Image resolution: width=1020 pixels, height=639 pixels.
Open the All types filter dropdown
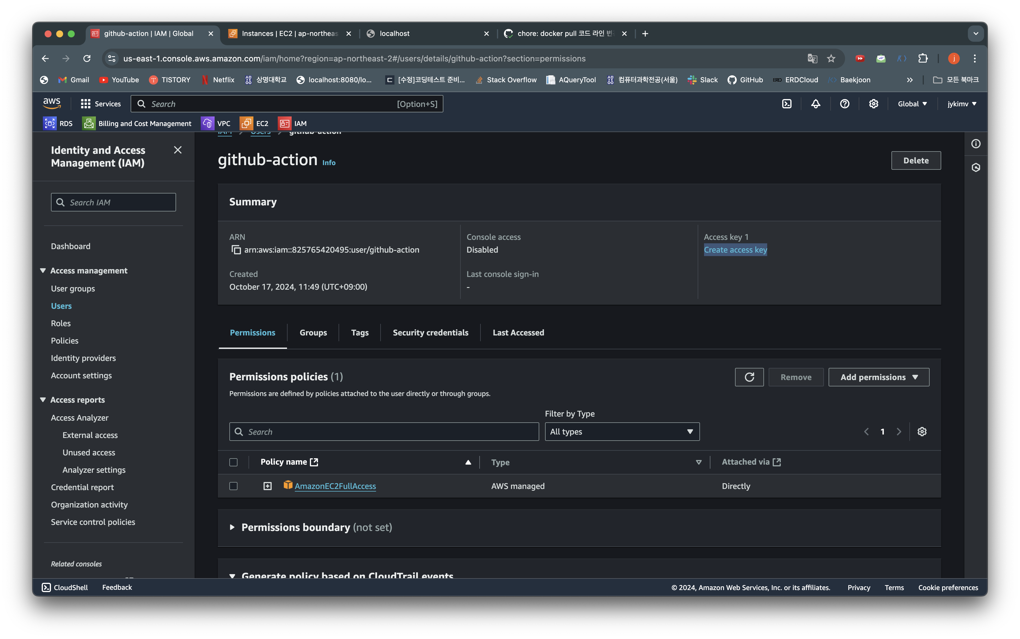click(x=621, y=432)
